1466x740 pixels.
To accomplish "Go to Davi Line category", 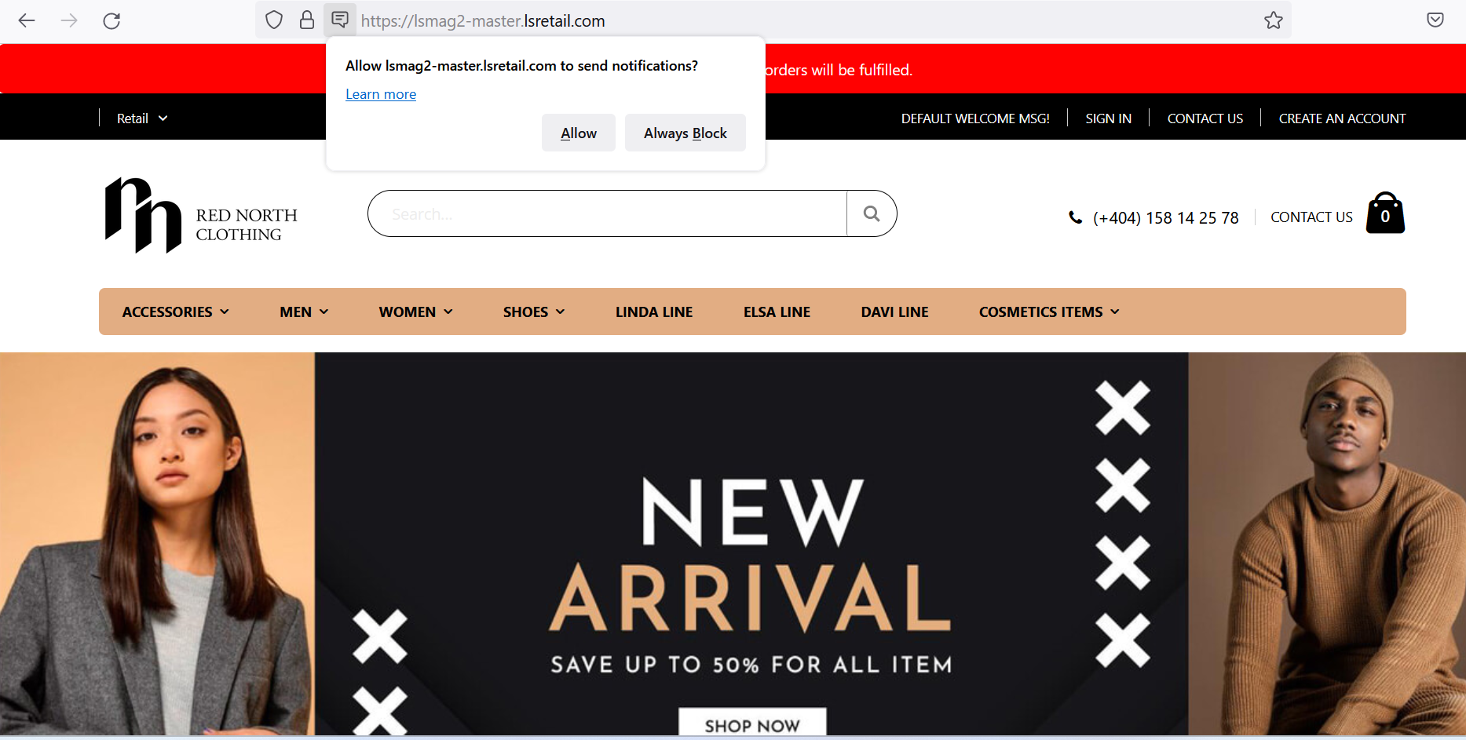I will [x=894, y=312].
